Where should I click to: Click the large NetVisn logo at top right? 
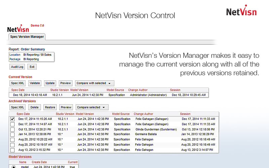241,10
